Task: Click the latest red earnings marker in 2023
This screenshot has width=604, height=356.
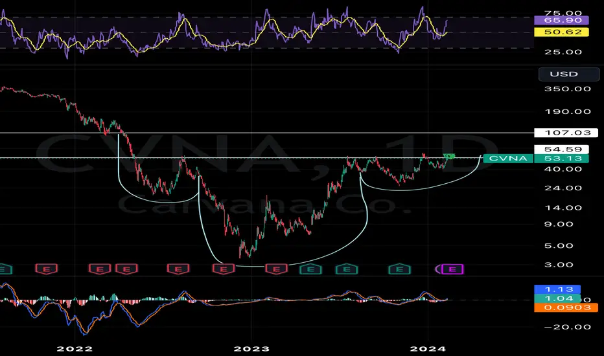Action: tap(277, 269)
